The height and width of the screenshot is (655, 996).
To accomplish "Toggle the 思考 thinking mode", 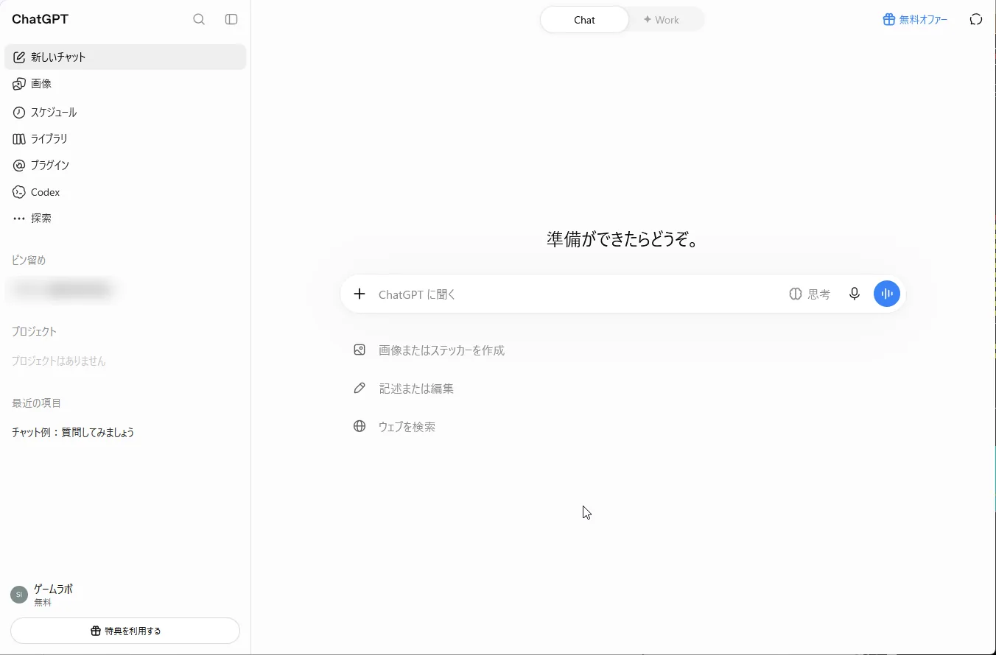I will click(x=810, y=294).
